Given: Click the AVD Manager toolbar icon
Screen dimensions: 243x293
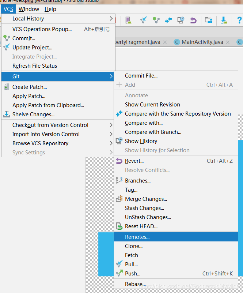Looking at the screenshot, I should [x=128, y=20].
